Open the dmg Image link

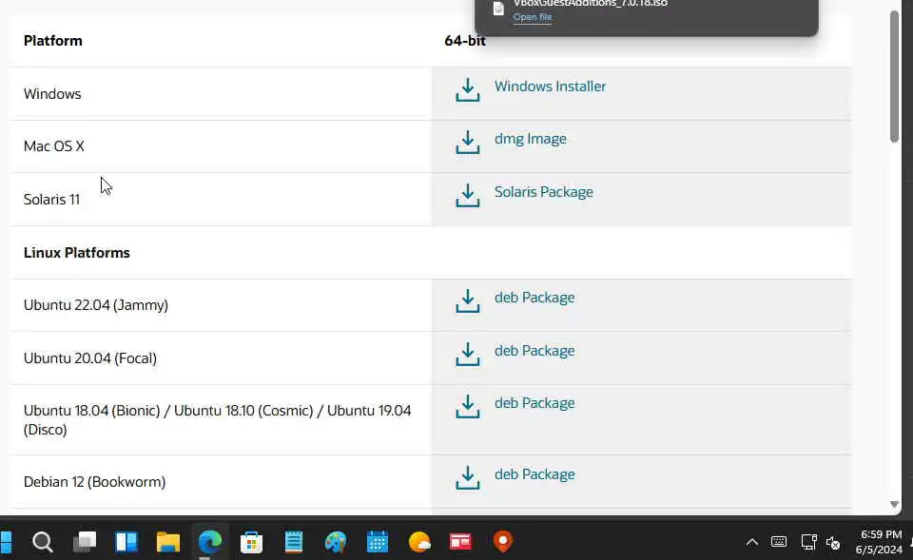530,139
